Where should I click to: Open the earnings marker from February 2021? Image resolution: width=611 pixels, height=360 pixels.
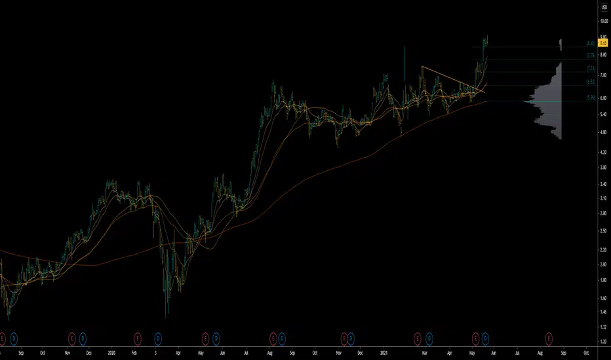click(x=418, y=339)
